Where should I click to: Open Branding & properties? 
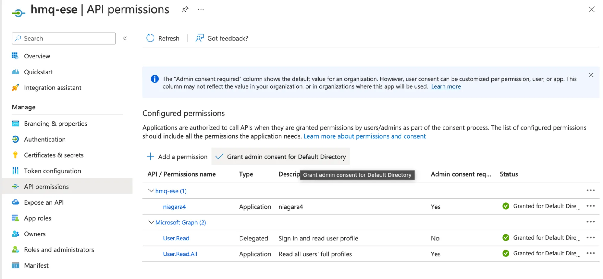tap(56, 124)
